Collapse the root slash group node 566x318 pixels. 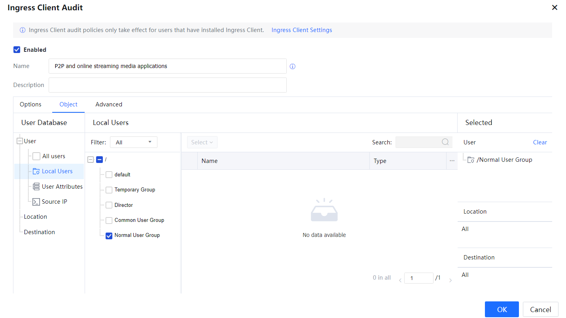pyautogui.click(x=90, y=159)
